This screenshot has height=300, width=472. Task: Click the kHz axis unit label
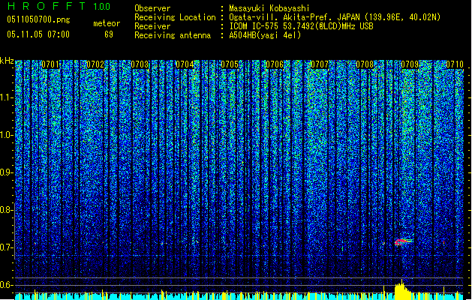click(x=7, y=61)
